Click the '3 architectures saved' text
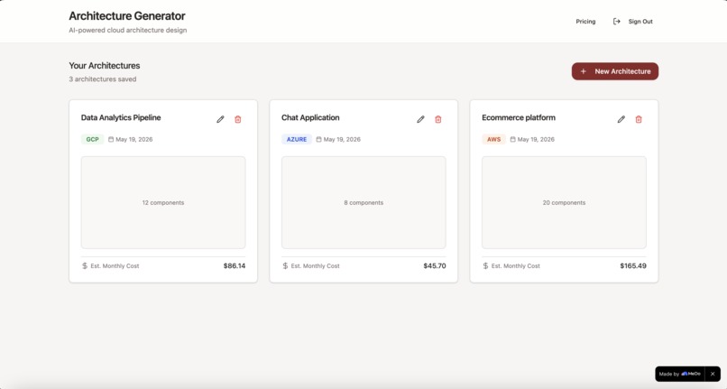727x389 pixels. tap(103, 79)
